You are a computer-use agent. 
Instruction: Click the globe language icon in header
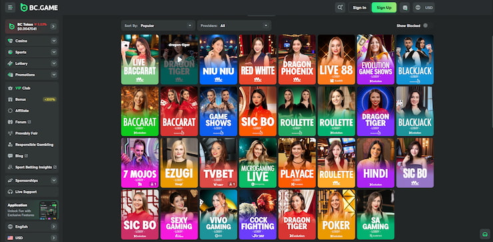tap(418, 7)
